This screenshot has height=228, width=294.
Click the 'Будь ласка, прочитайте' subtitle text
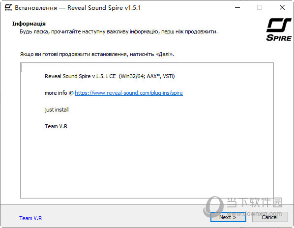click(x=118, y=31)
